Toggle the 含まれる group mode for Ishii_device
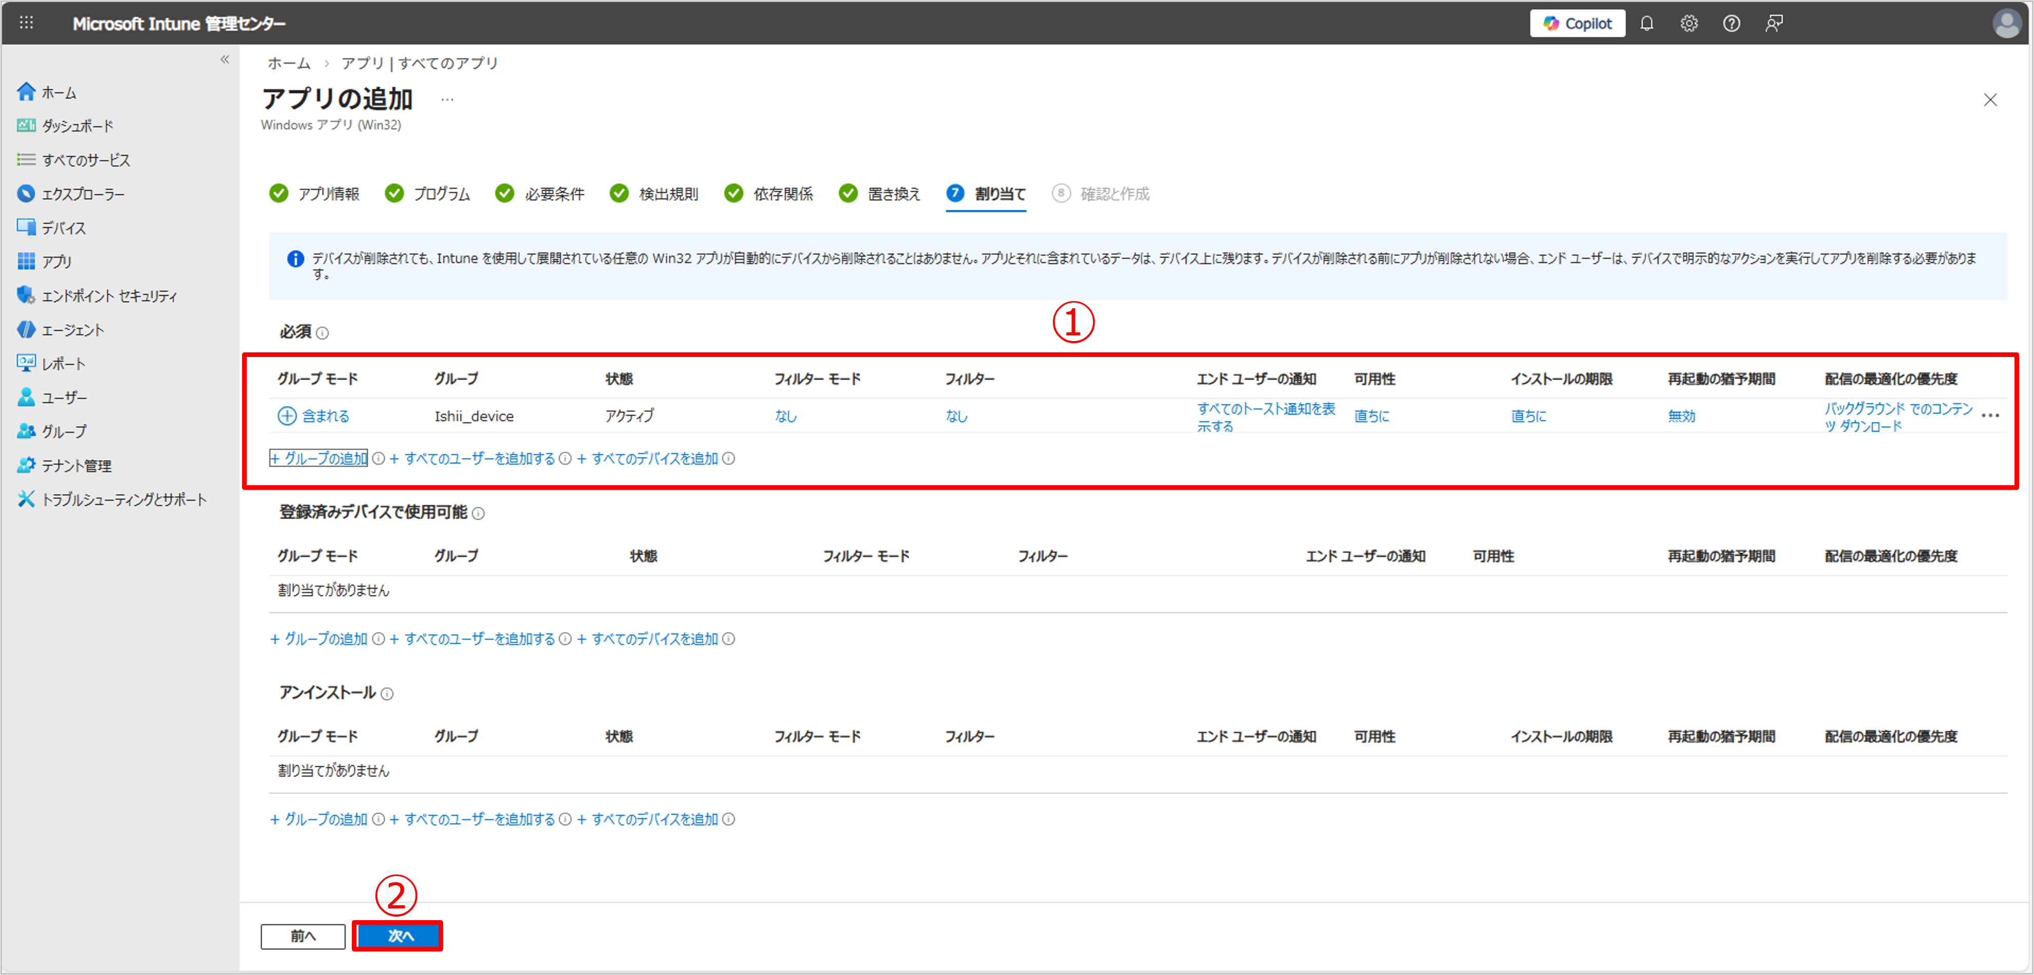This screenshot has height=975, width=2034. (313, 416)
